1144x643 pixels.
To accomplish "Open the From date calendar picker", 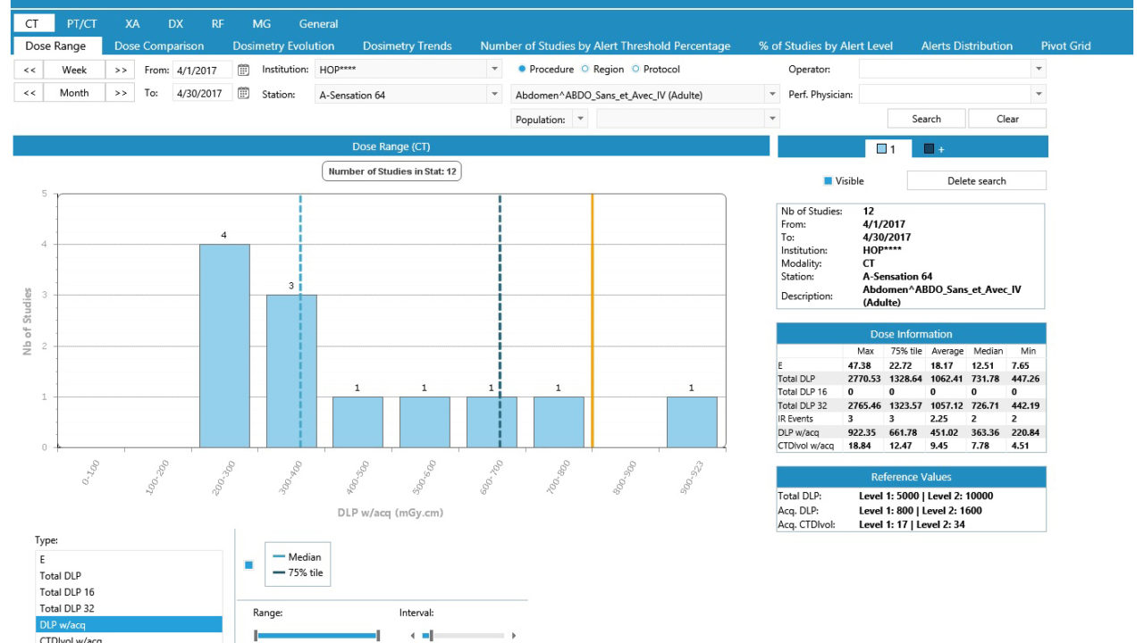I will (243, 70).
